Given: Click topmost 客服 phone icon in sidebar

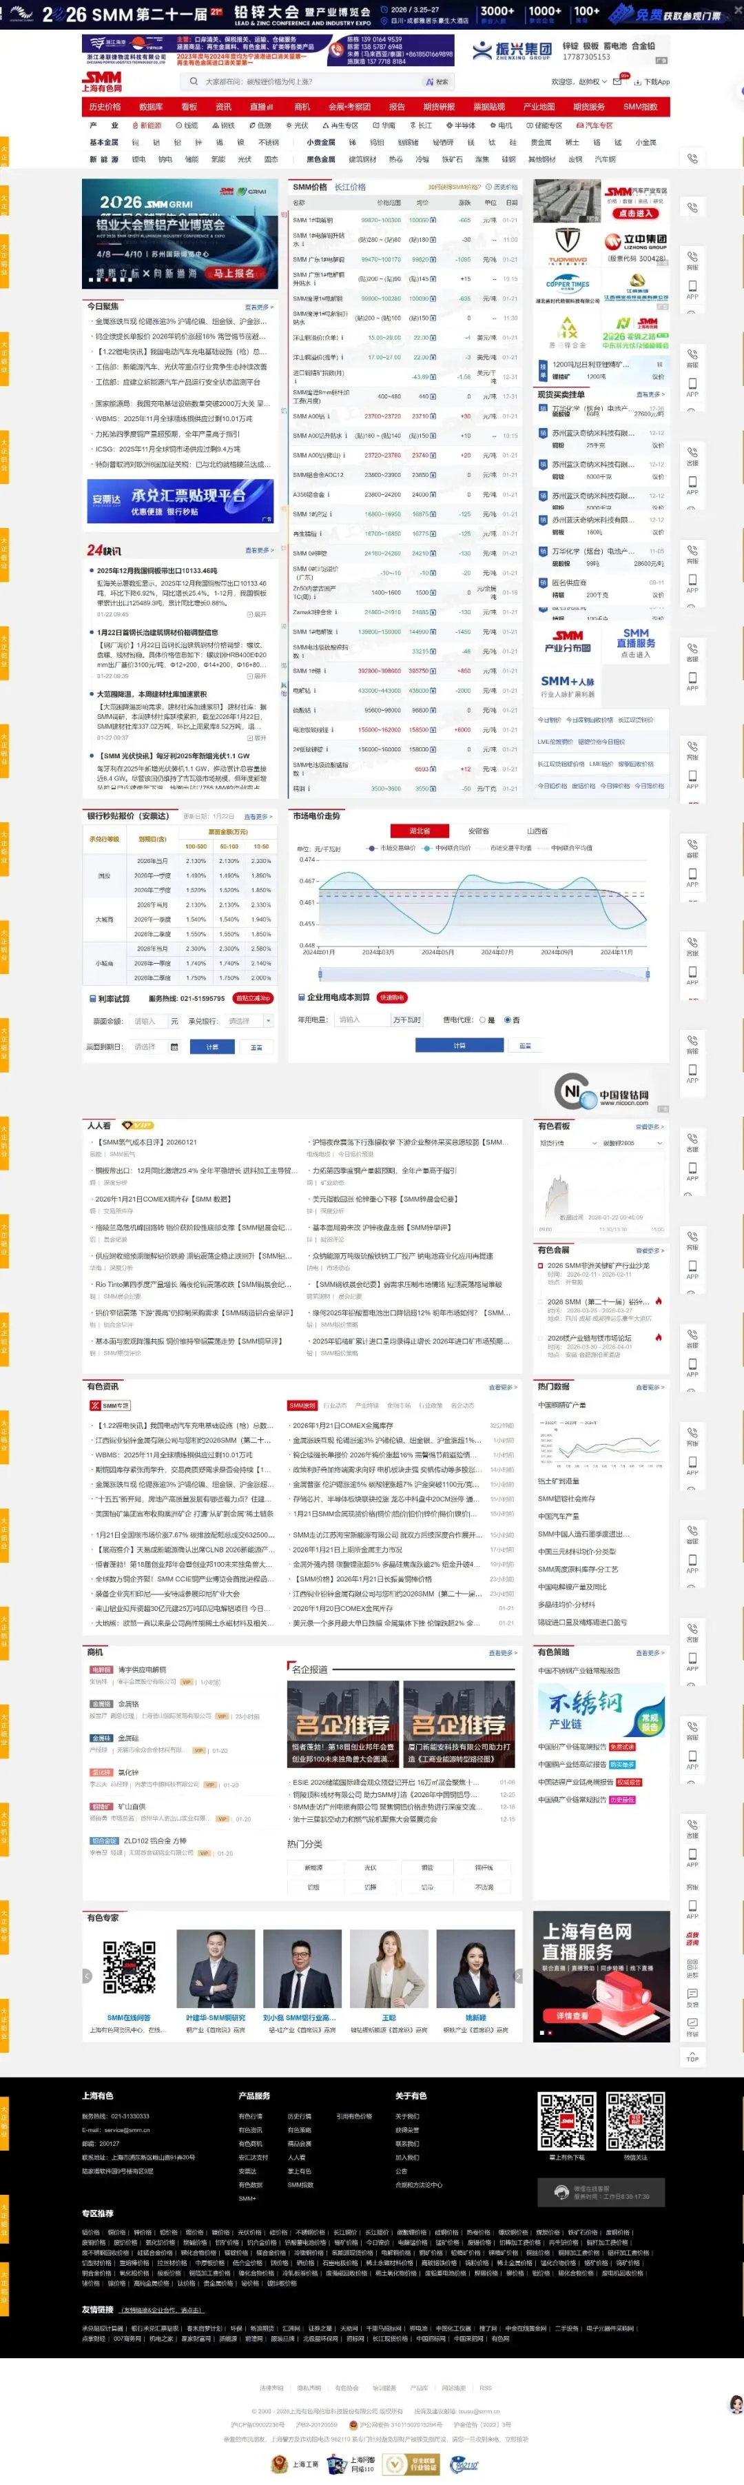Looking at the screenshot, I should tap(692, 159).
